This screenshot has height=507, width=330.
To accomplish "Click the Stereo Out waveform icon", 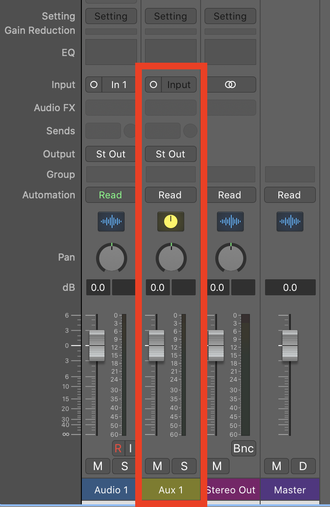I will coord(230,221).
